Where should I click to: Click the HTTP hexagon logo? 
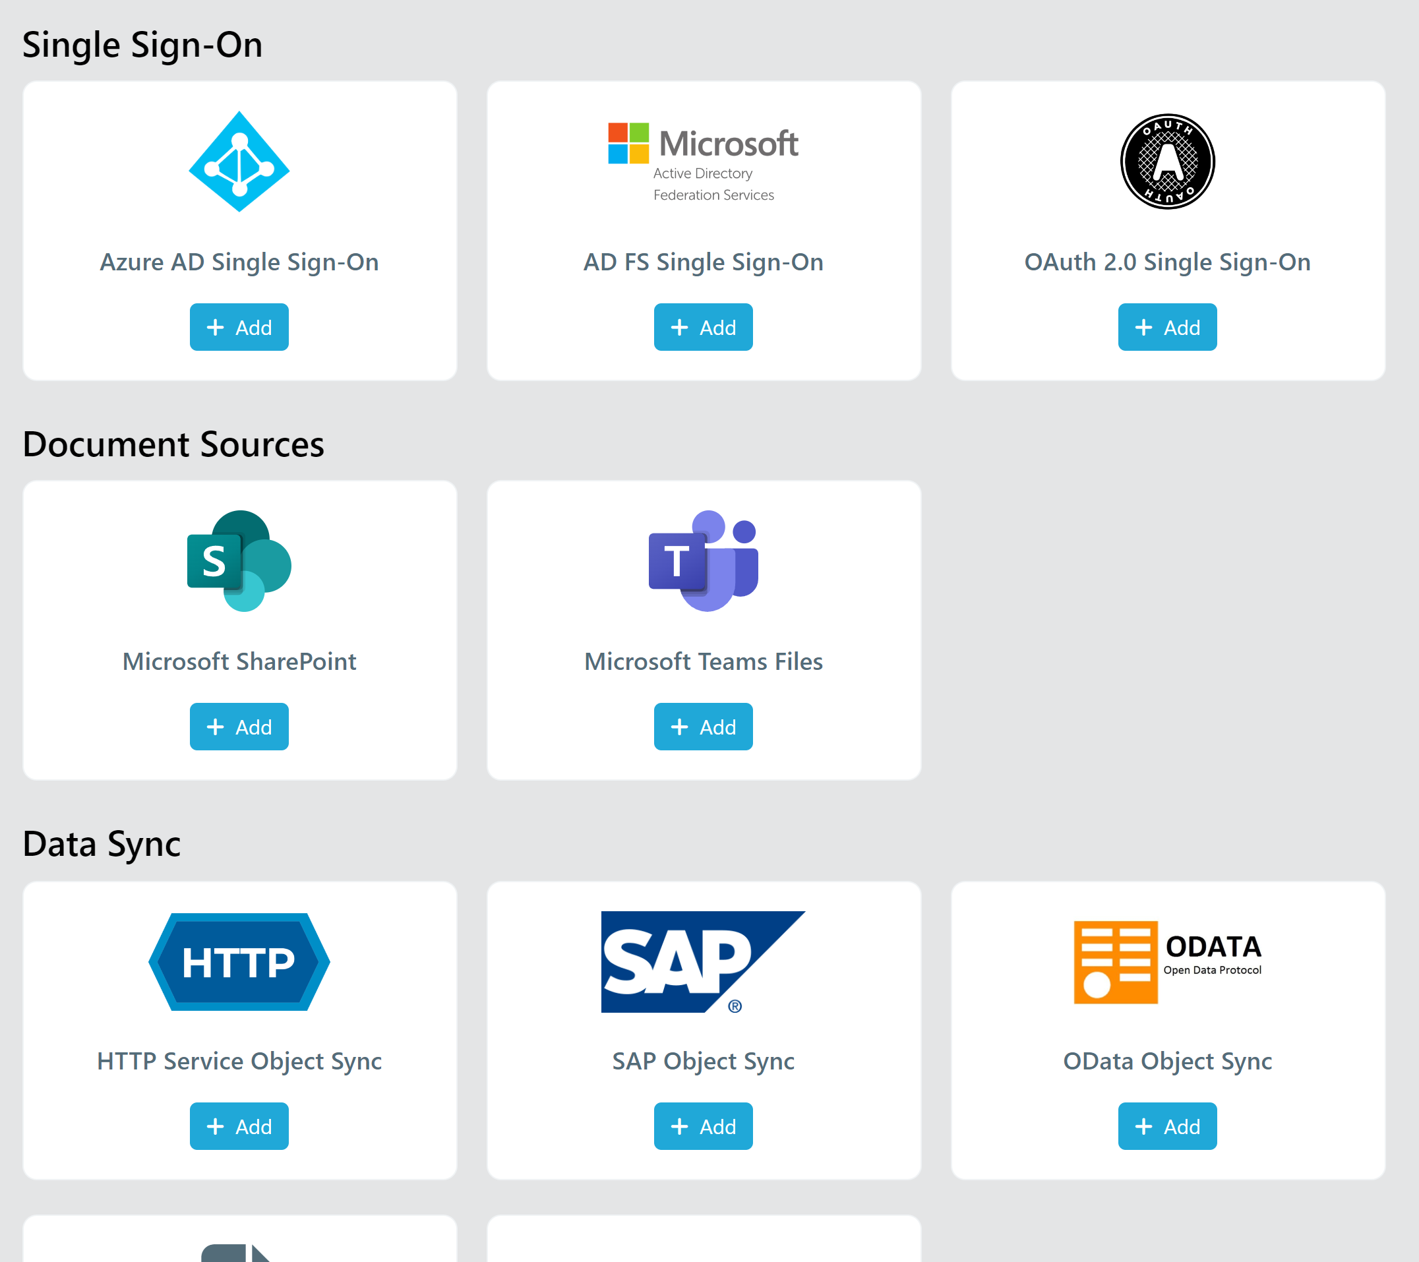click(x=239, y=961)
